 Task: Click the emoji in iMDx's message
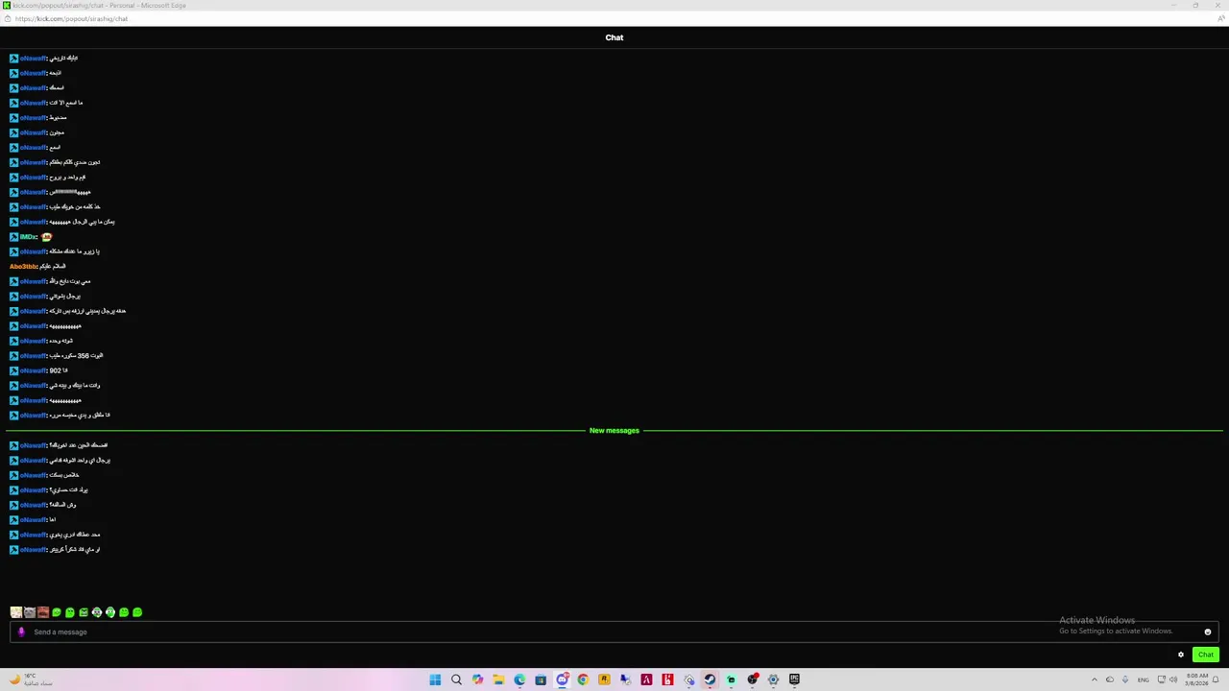[x=46, y=237]
